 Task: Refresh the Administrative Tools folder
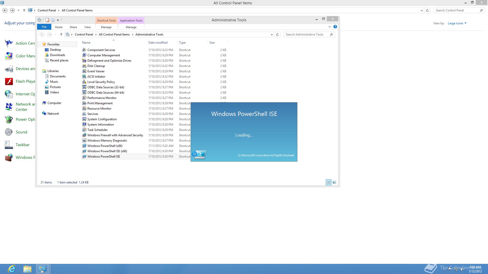(277, 35)
